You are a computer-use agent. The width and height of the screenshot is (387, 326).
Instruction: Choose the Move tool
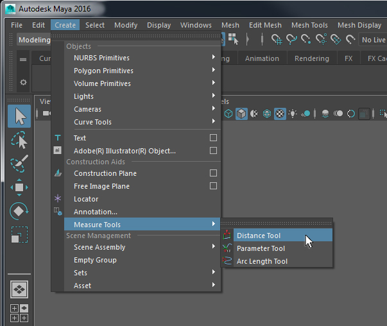point(19,187)
